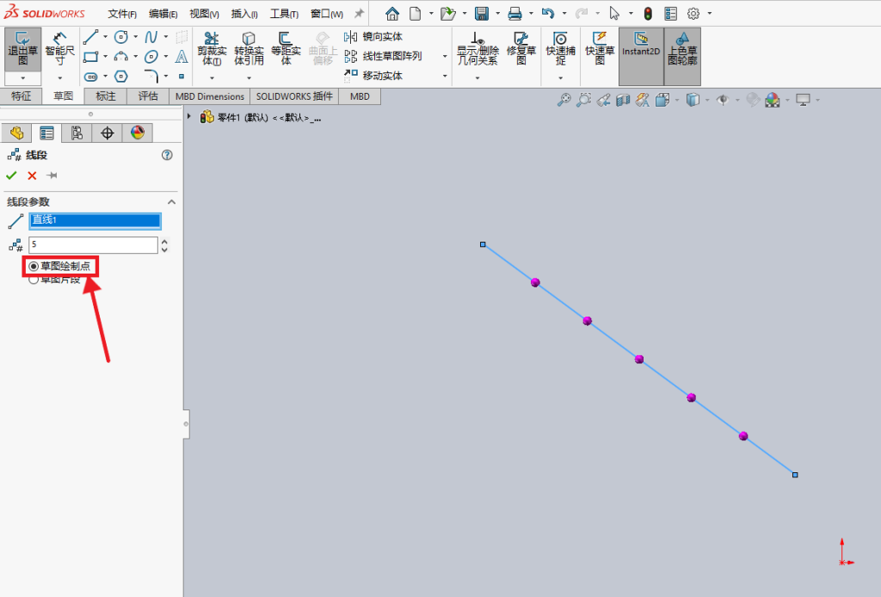Expand the 零件1 feature tree arrow
This screenshot has width=881, height=597.
(189, 117)
